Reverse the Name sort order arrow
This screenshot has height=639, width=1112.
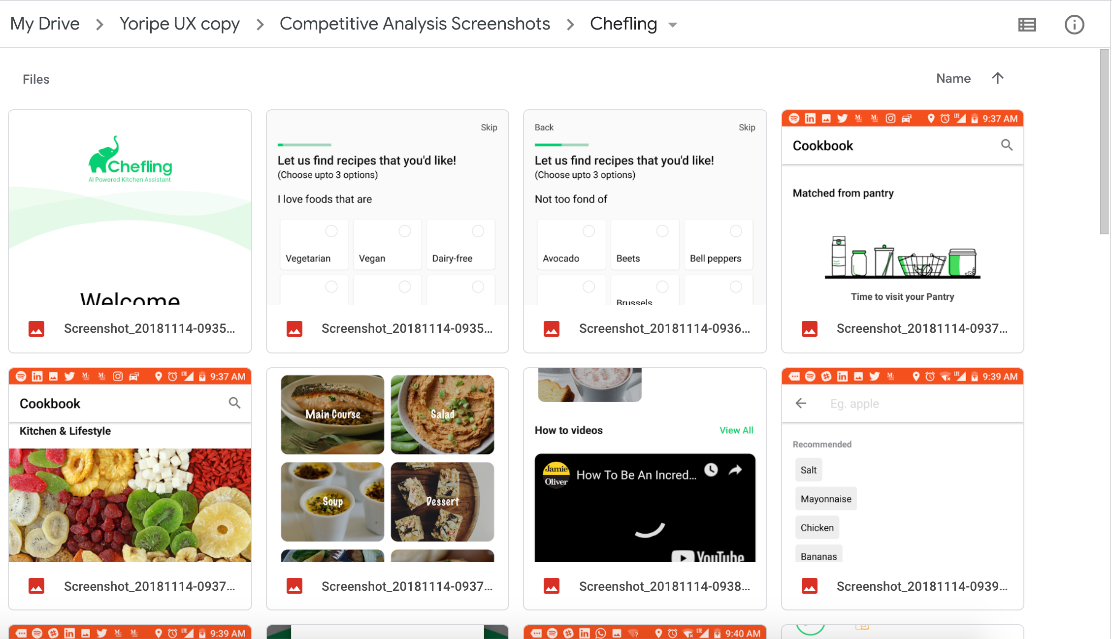click(998, 78)
